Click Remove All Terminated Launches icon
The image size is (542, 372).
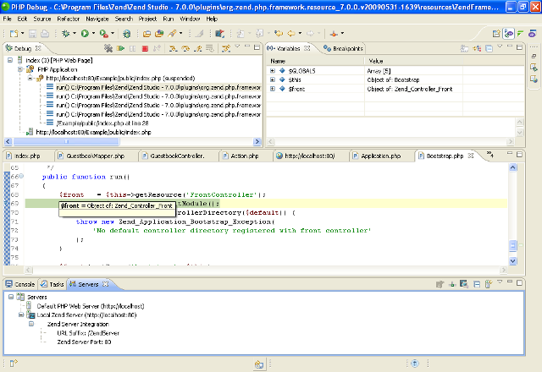pos(108,49)
